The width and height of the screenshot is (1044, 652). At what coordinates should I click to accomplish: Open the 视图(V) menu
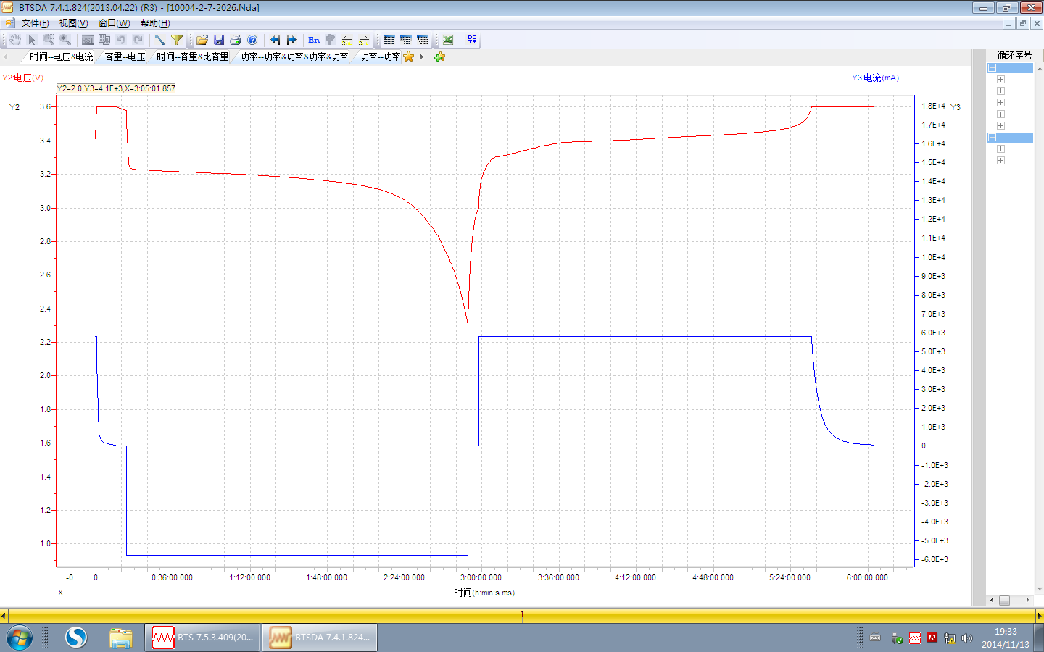[73, 23]
